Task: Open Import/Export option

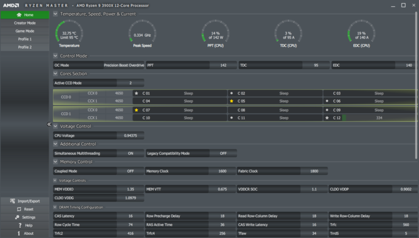Action: (25, 201)
